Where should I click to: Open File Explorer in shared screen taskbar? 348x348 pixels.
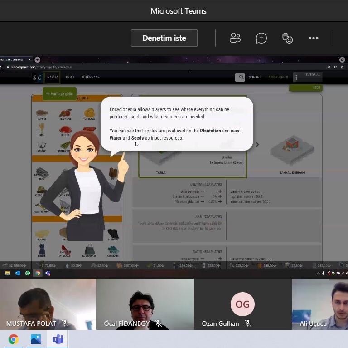tap(8, 273)
